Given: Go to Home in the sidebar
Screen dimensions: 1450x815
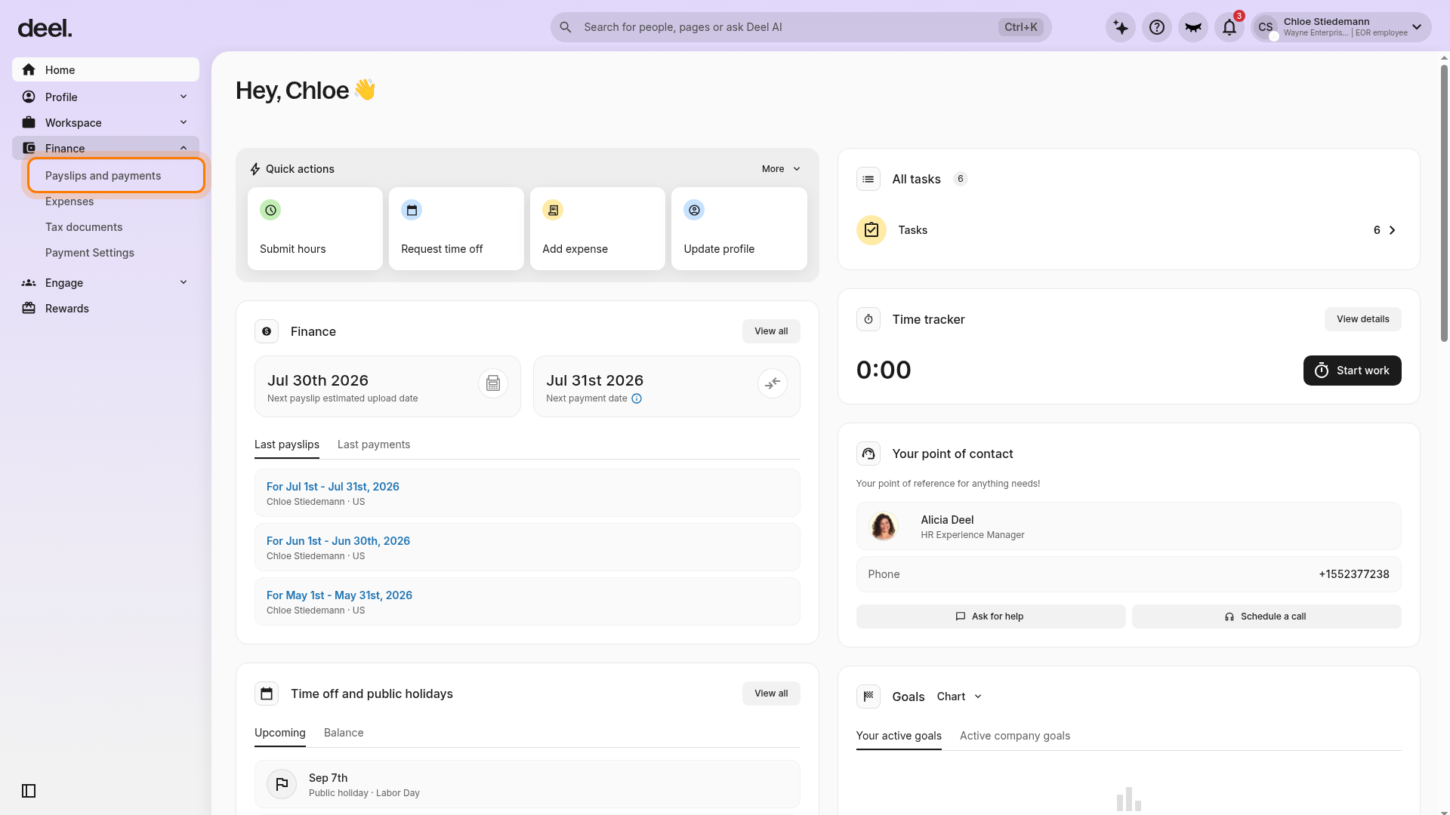Looking at the screenshot, I should click(x=106, y=69).
